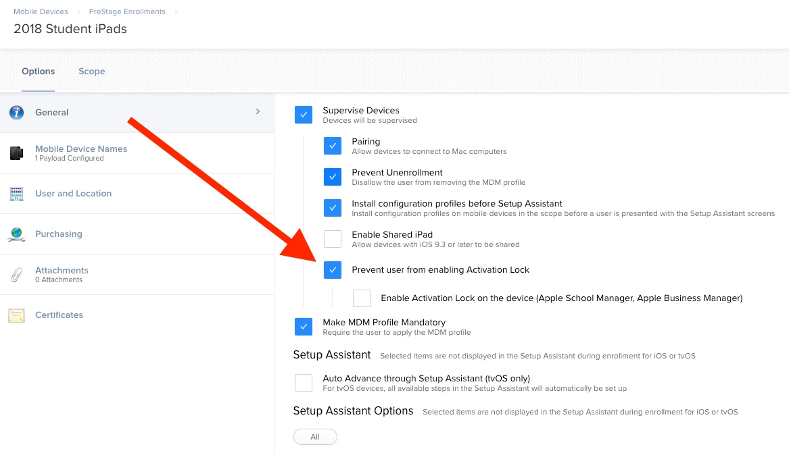
Task: Click the Devices will be supervised description
Action: (370, 121)
